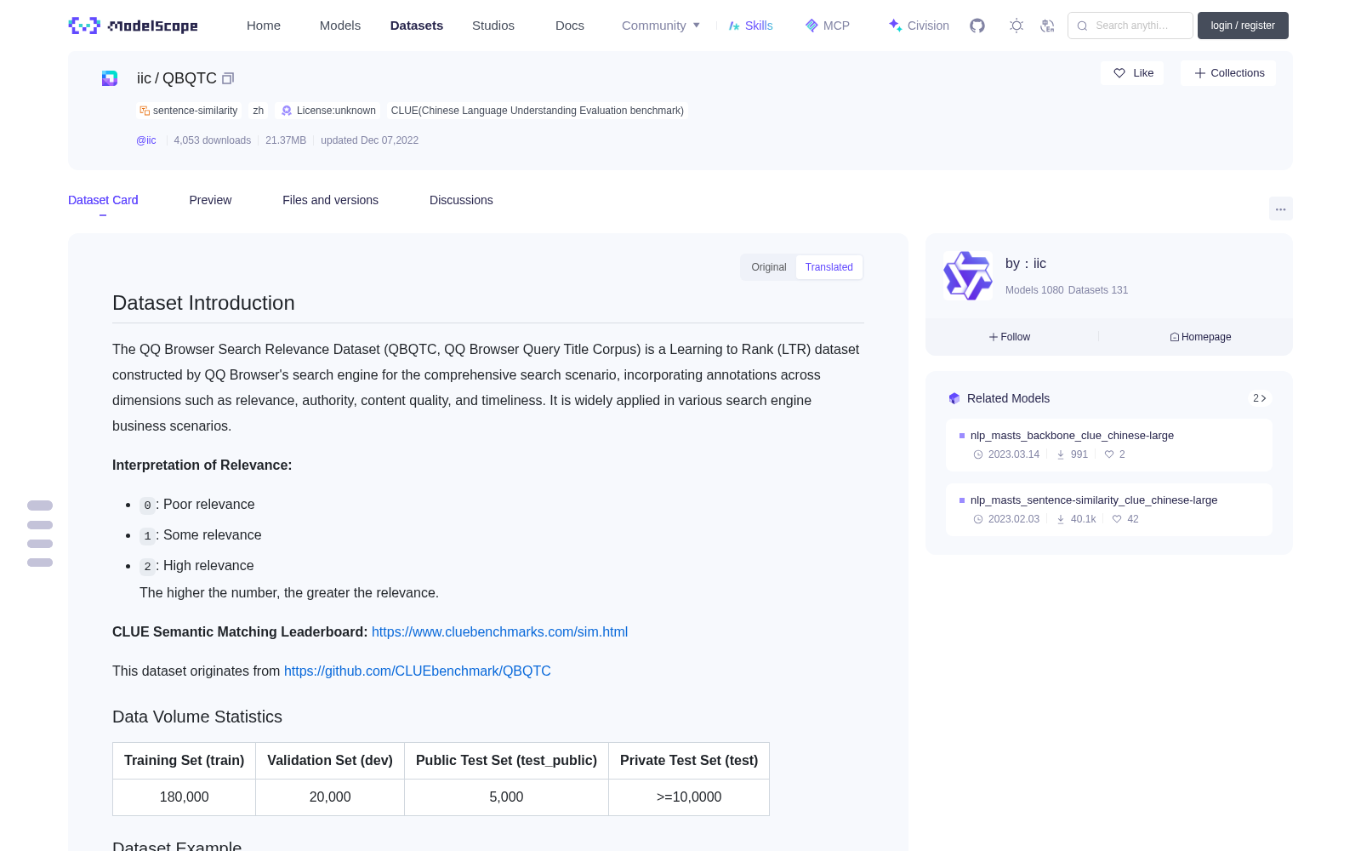Click the iic dataset avatar icon
Screen dimensions: 1361x851
tap(110, 78)
